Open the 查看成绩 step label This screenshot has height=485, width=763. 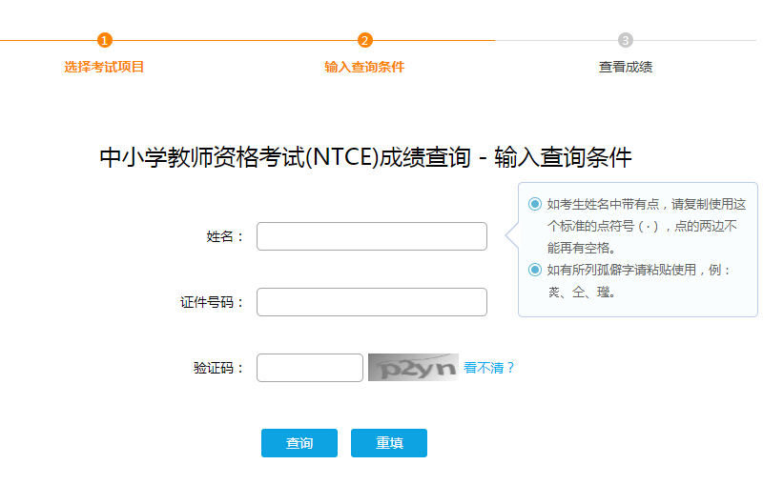626,67
